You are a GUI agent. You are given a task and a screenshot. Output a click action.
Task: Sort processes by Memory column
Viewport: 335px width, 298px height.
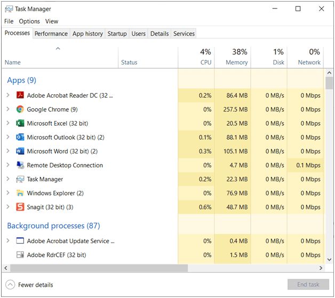tap(233, 58)
